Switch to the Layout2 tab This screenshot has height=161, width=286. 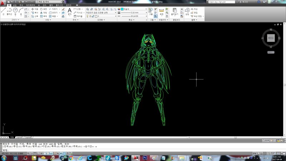(28, 137)
